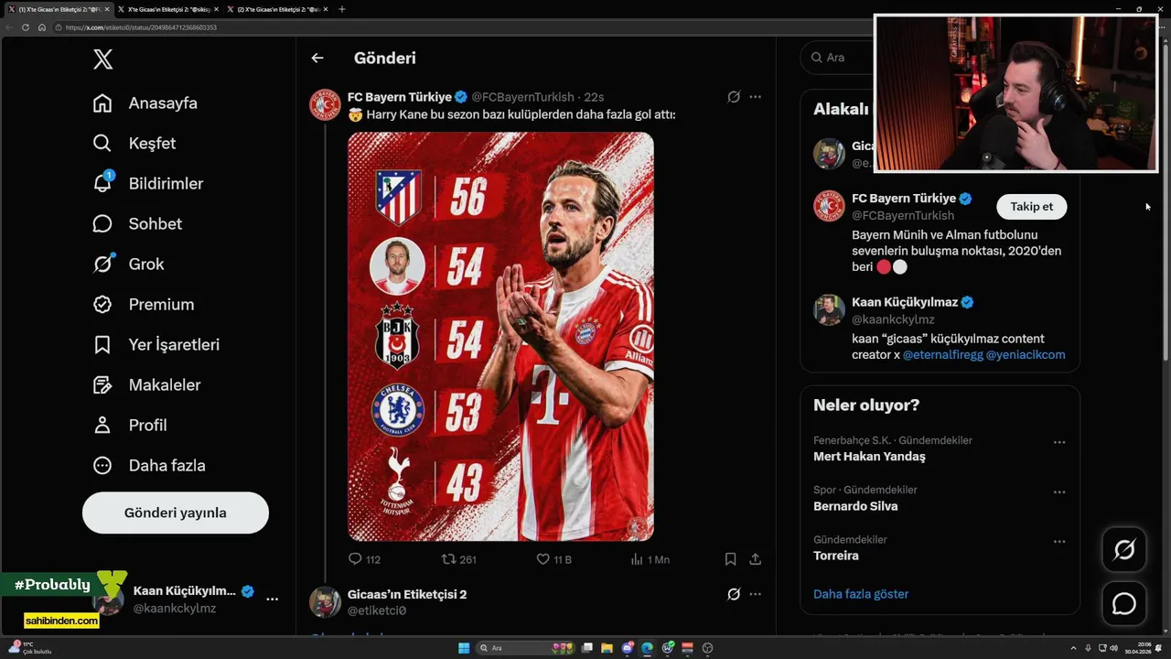Open the Bernardo Silva trend

855,506
